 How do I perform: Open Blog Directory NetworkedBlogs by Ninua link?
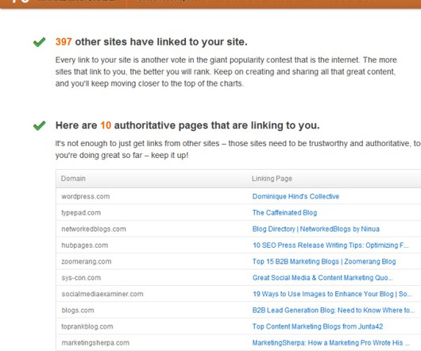pos(316,229)
